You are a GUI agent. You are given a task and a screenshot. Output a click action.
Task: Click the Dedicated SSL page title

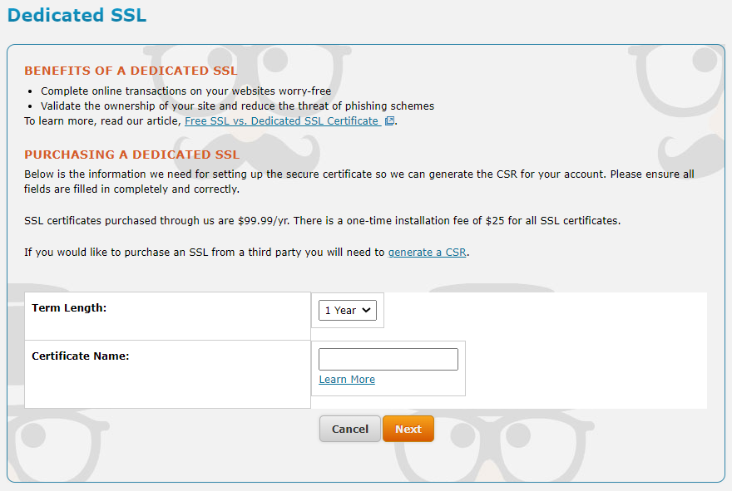coord(77,15)
